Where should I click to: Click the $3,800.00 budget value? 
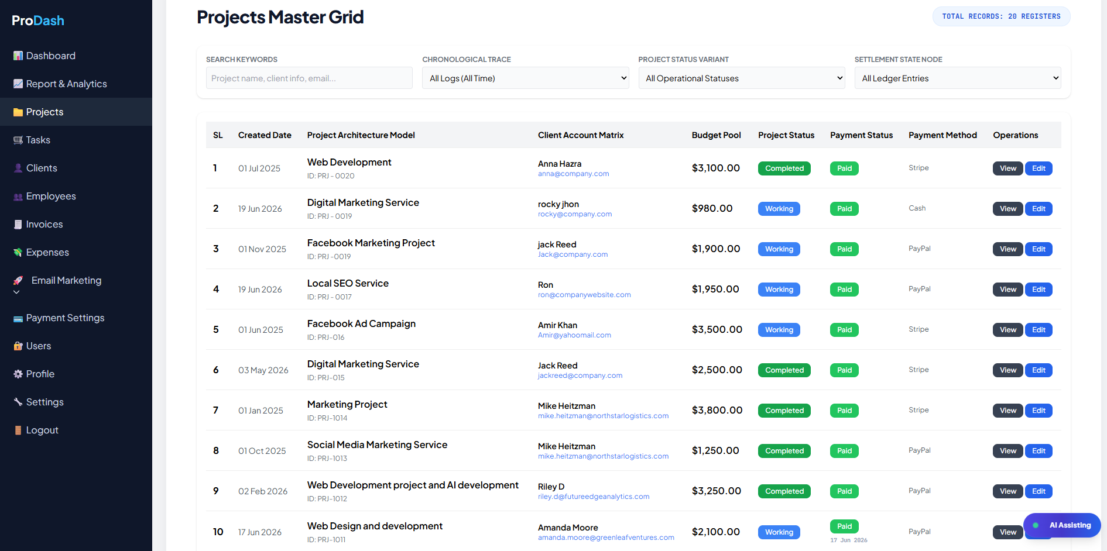pos(717,410)
